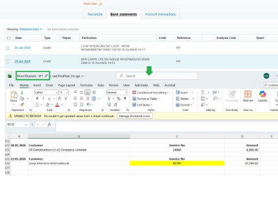Open the File menu

click(12, 85)
